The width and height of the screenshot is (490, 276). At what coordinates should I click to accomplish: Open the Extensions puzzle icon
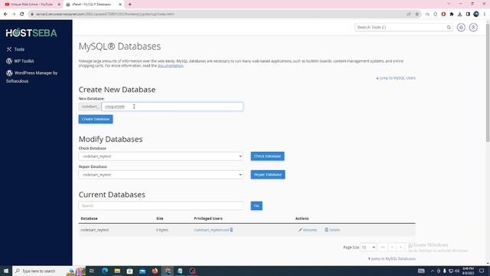point(452,14)
